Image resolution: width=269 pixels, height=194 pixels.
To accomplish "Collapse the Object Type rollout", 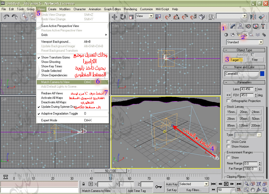I will pos(244,50).
